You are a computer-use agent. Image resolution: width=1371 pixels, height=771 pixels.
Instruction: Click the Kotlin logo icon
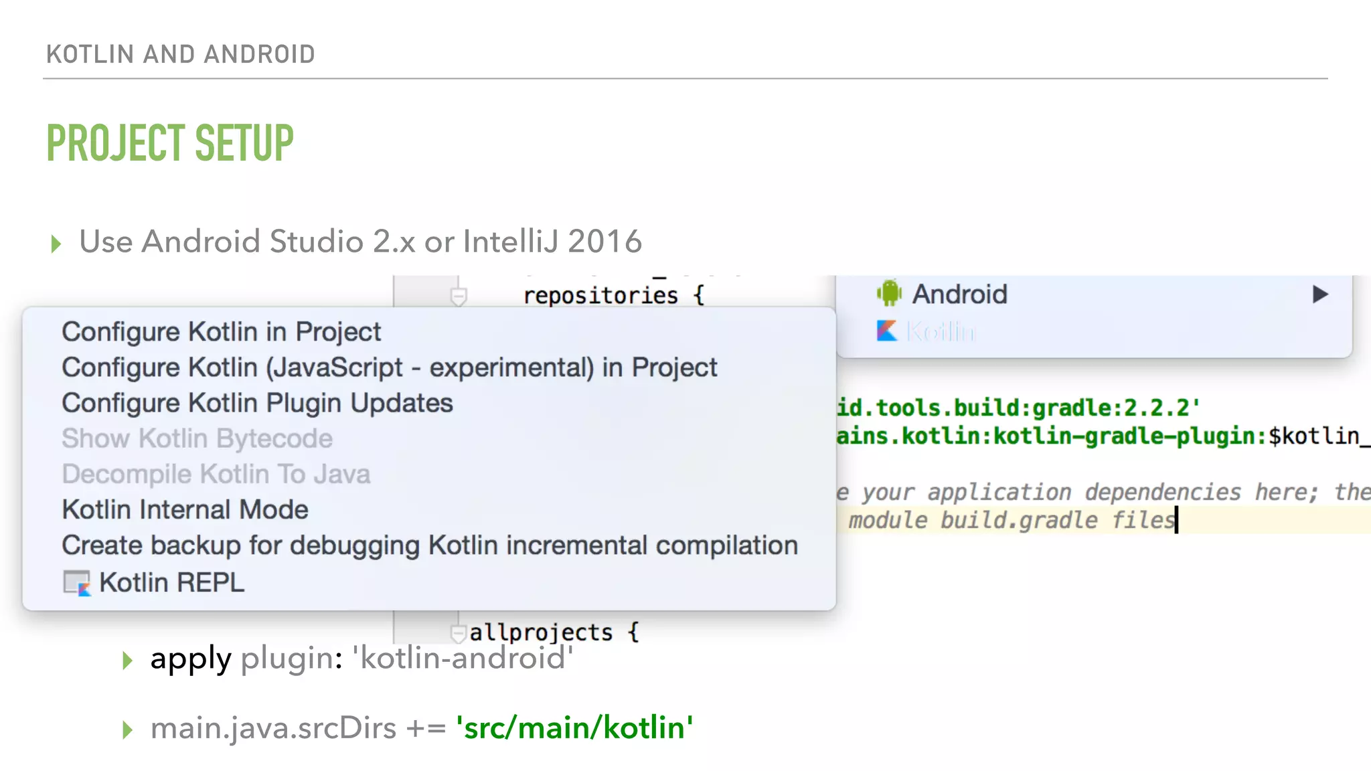[887, 331]
